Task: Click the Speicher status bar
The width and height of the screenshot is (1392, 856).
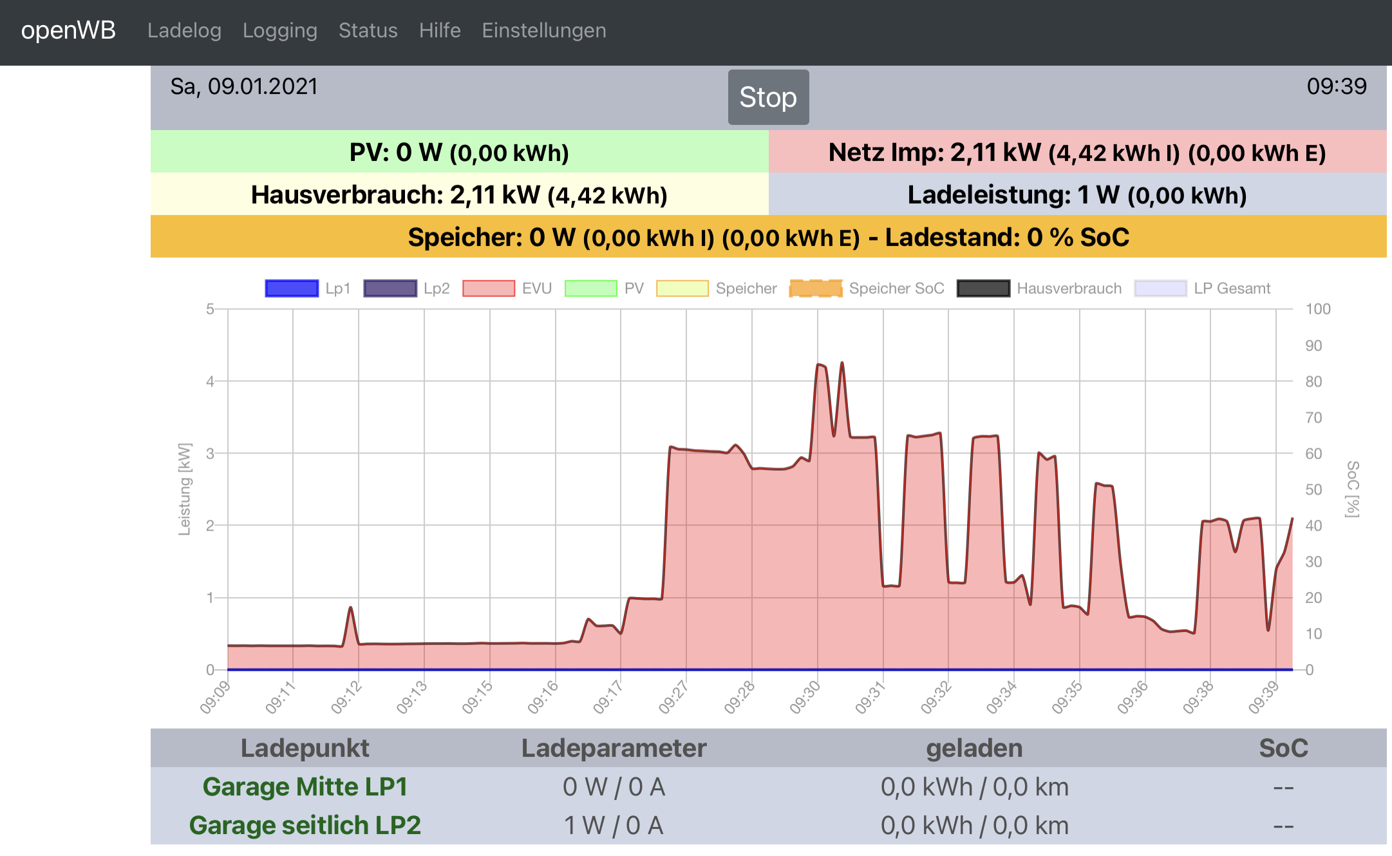Action: pyautogui.click(x=768, y=237)
